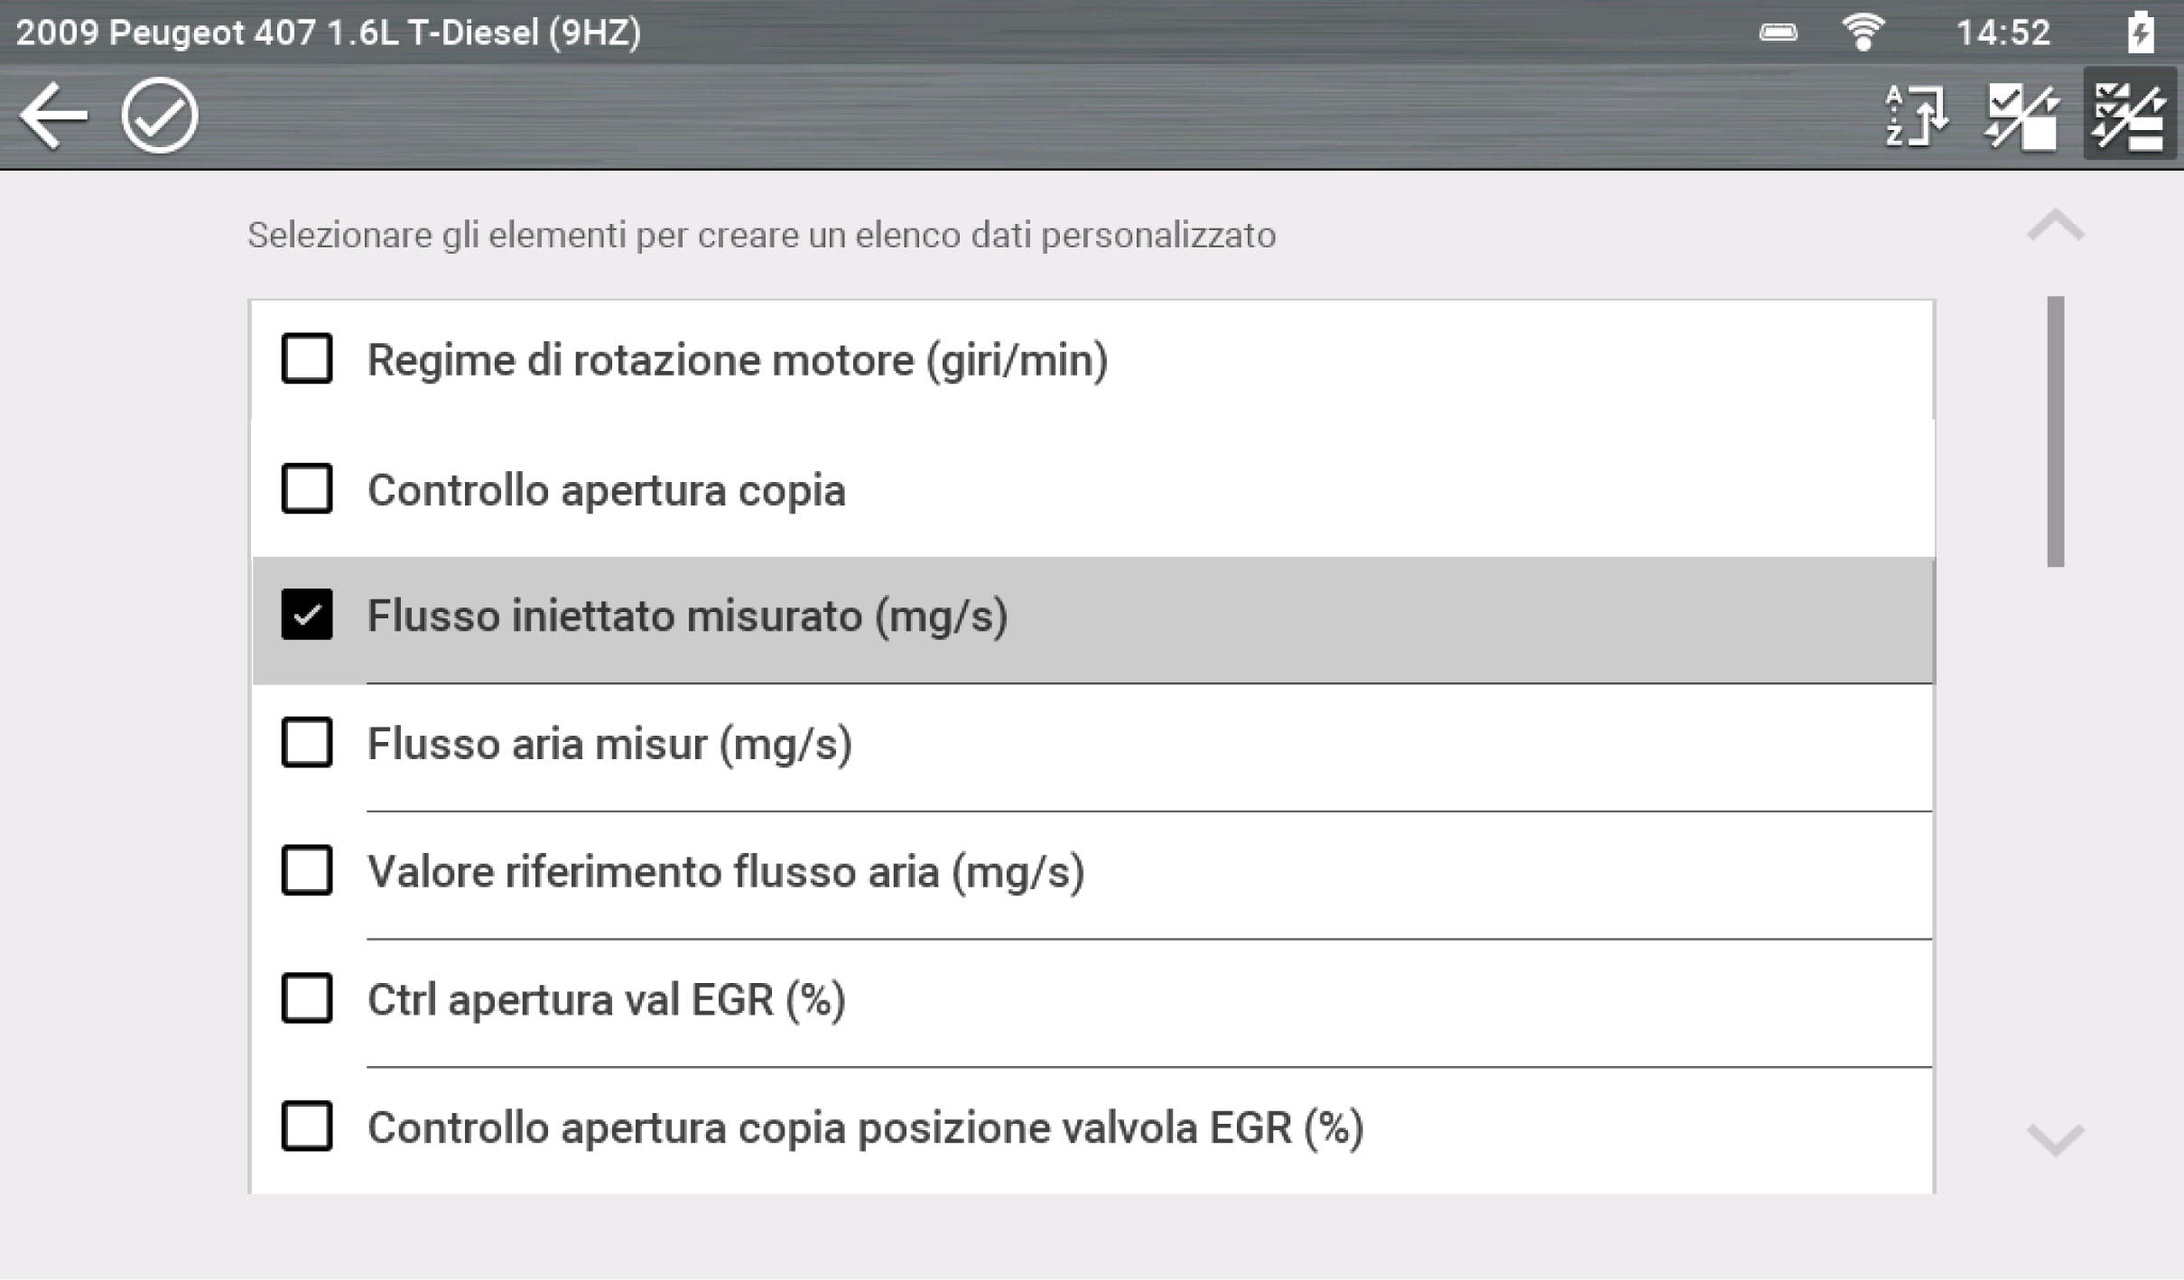Click the custom data list icon
Image resolution: width=2184 pixels, height=1280 pixels.
[2129, 116]
